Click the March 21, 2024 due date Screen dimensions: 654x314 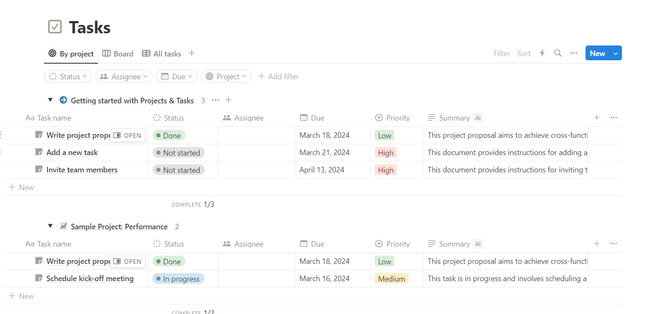[324, 153]
